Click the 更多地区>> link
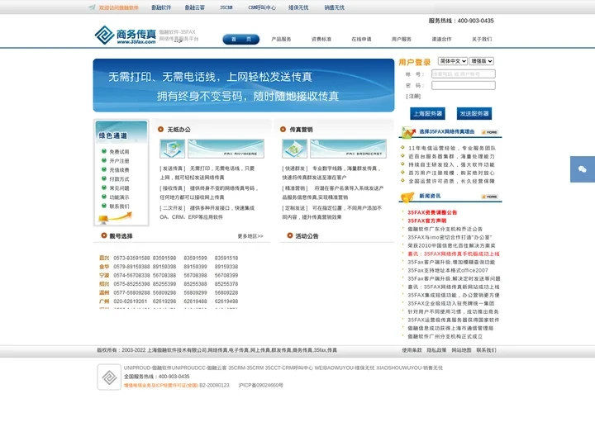The image size is (595, 446). (x=250, y=236)
